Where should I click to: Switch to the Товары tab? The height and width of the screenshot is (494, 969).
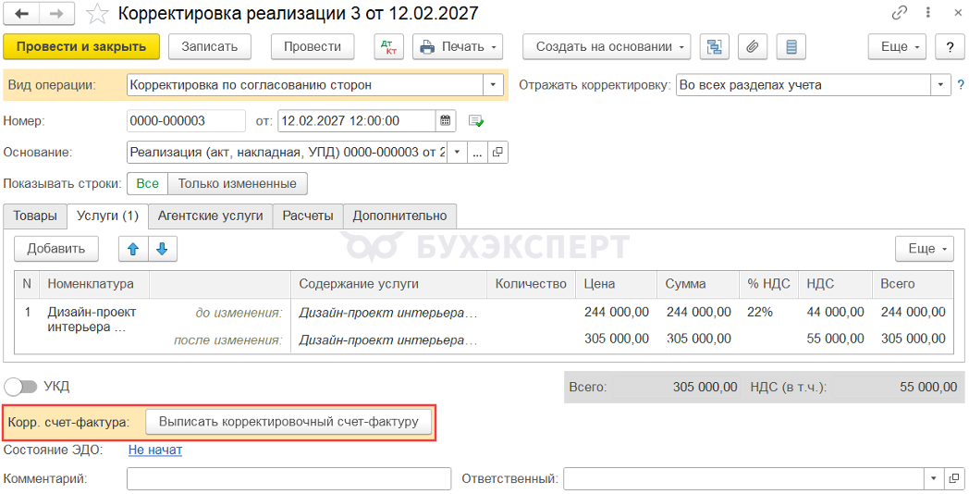34,216
